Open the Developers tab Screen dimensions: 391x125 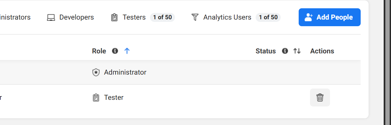[70, 17]
